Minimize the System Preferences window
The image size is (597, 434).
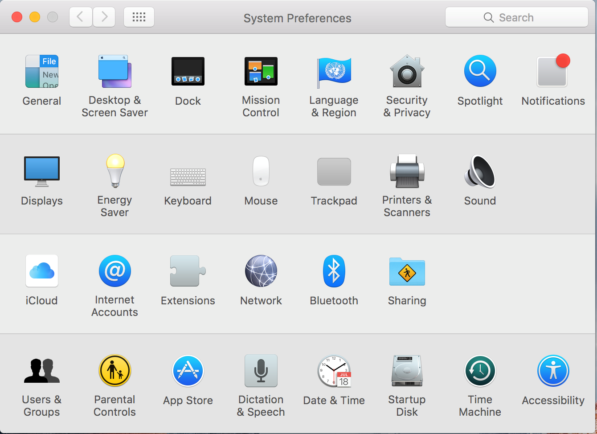pos(35,17)
